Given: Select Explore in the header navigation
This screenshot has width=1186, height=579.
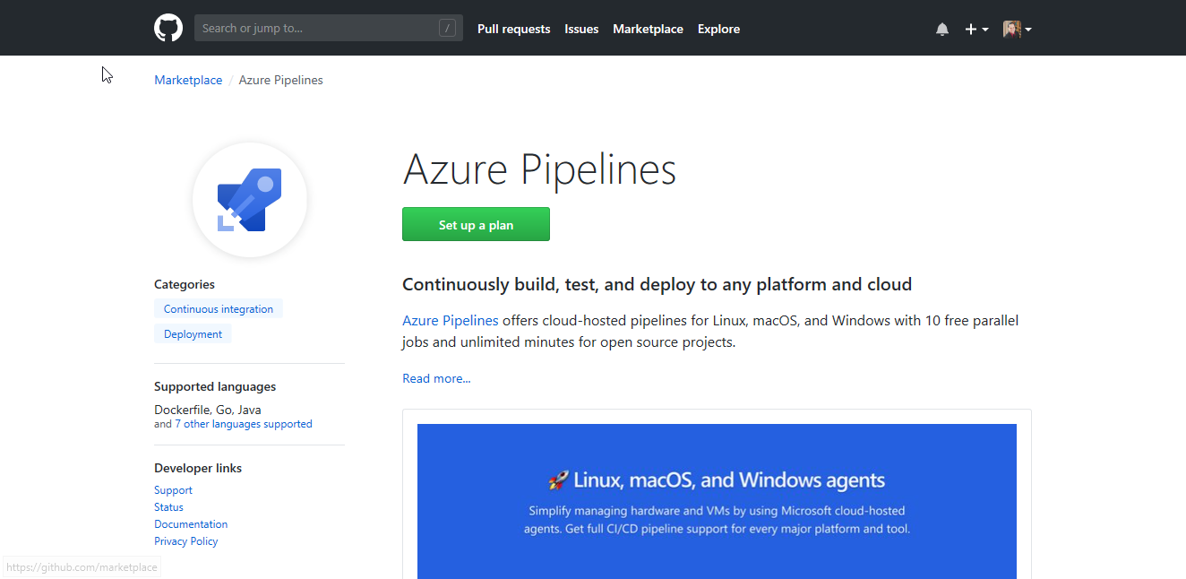Looking at the screenshot, I should pos(718,30).
